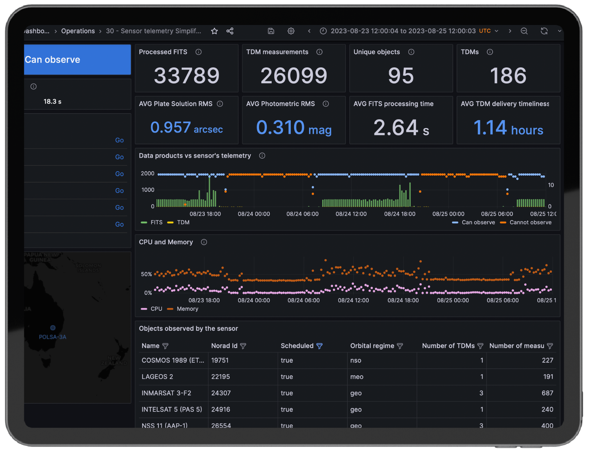This screenshot has width=591, height=452.
Task: Click the first Go link
Action: 119,140
